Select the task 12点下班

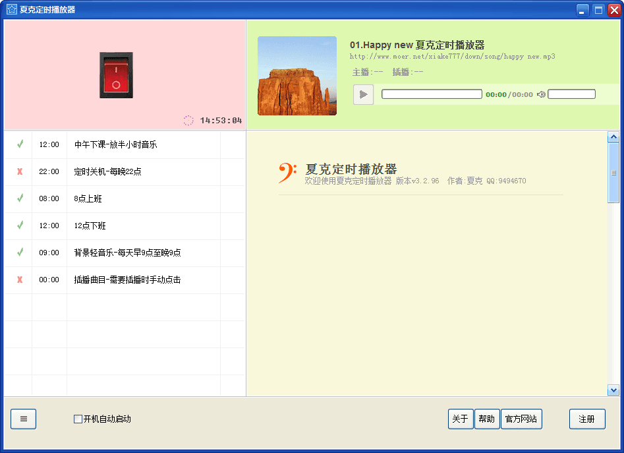click(90, 226)
